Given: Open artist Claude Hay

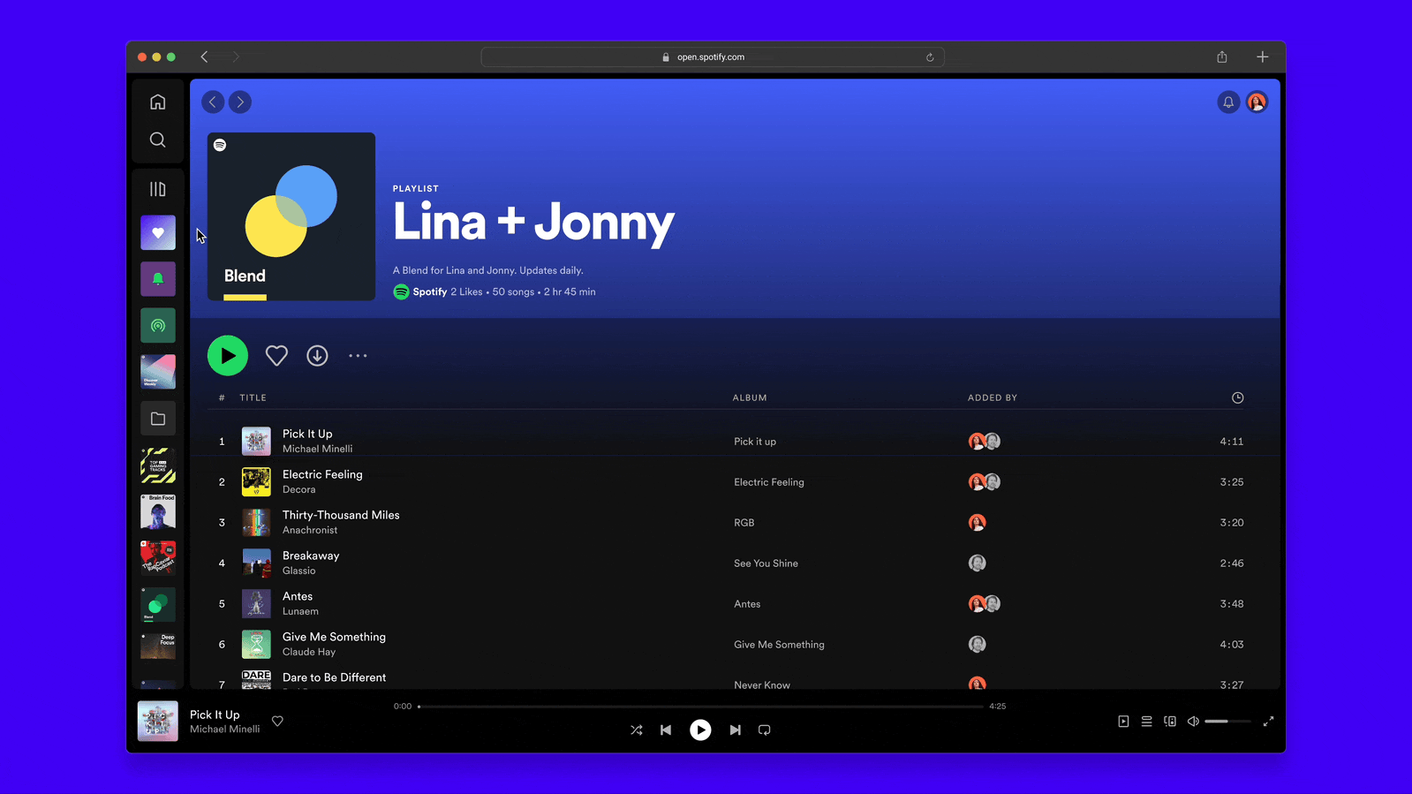Looking at the screenshot, I should coord(309,652).
